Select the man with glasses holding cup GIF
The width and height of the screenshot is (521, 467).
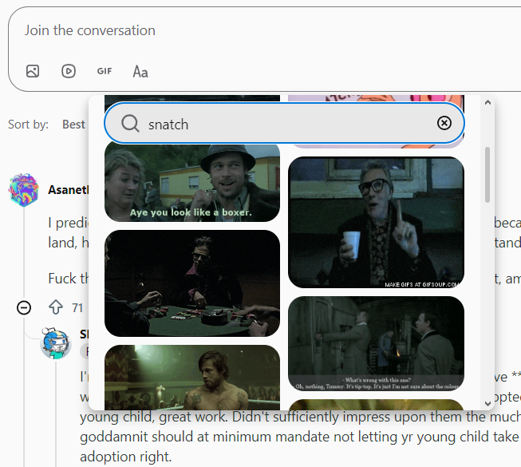376,222
